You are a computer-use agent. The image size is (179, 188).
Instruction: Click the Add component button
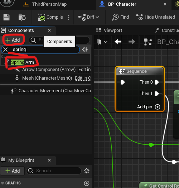click(x=13, y=40)
